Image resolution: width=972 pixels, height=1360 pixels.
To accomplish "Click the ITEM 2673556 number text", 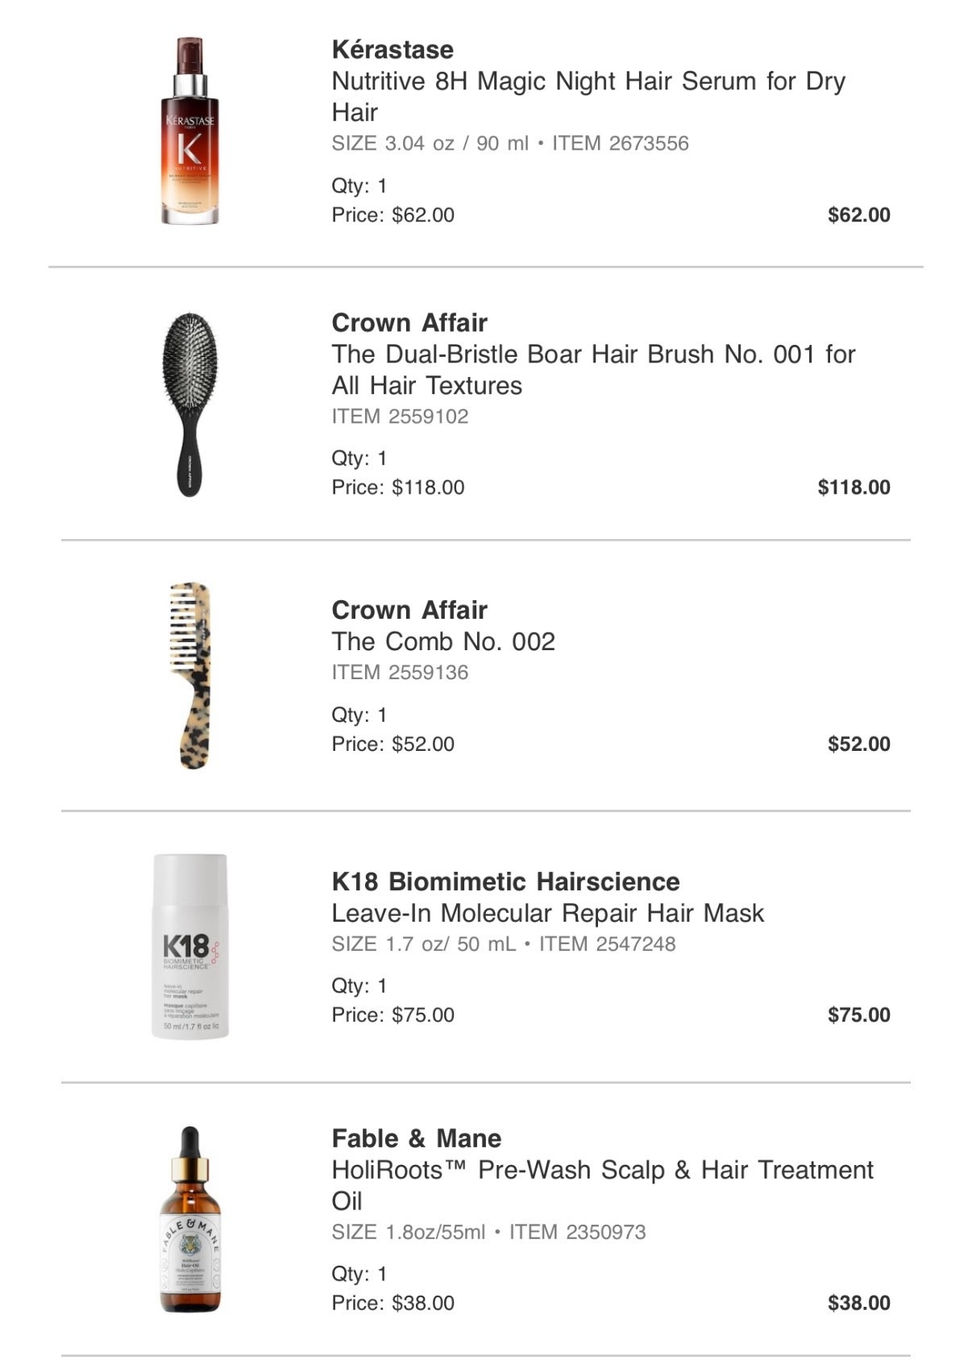I will (621, 143).
